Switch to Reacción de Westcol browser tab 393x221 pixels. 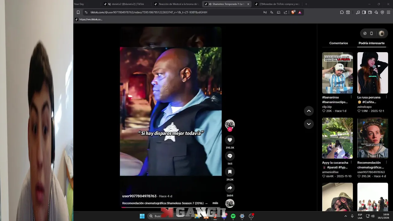[177, 4]
